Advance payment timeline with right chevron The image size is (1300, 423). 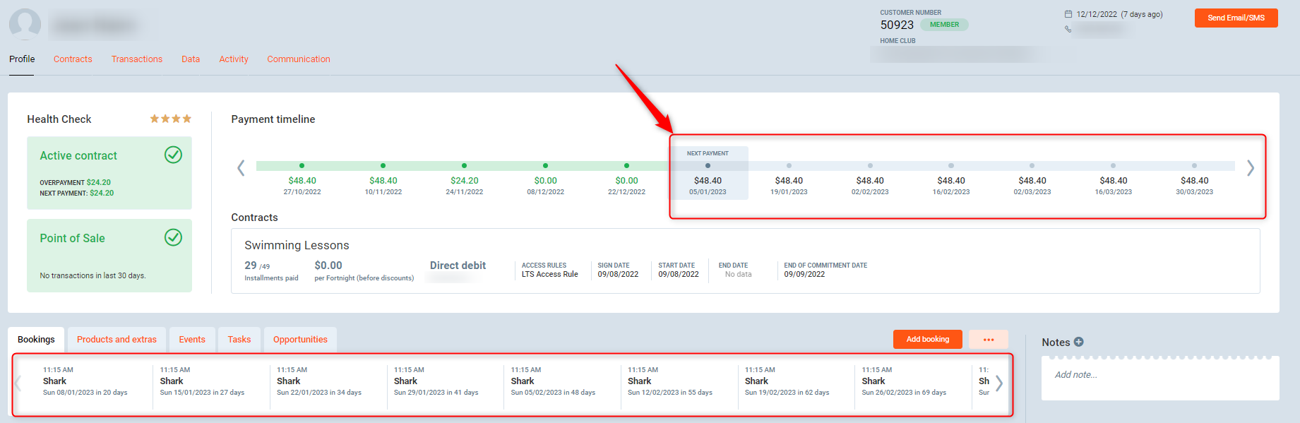[x=1250, y=168]
